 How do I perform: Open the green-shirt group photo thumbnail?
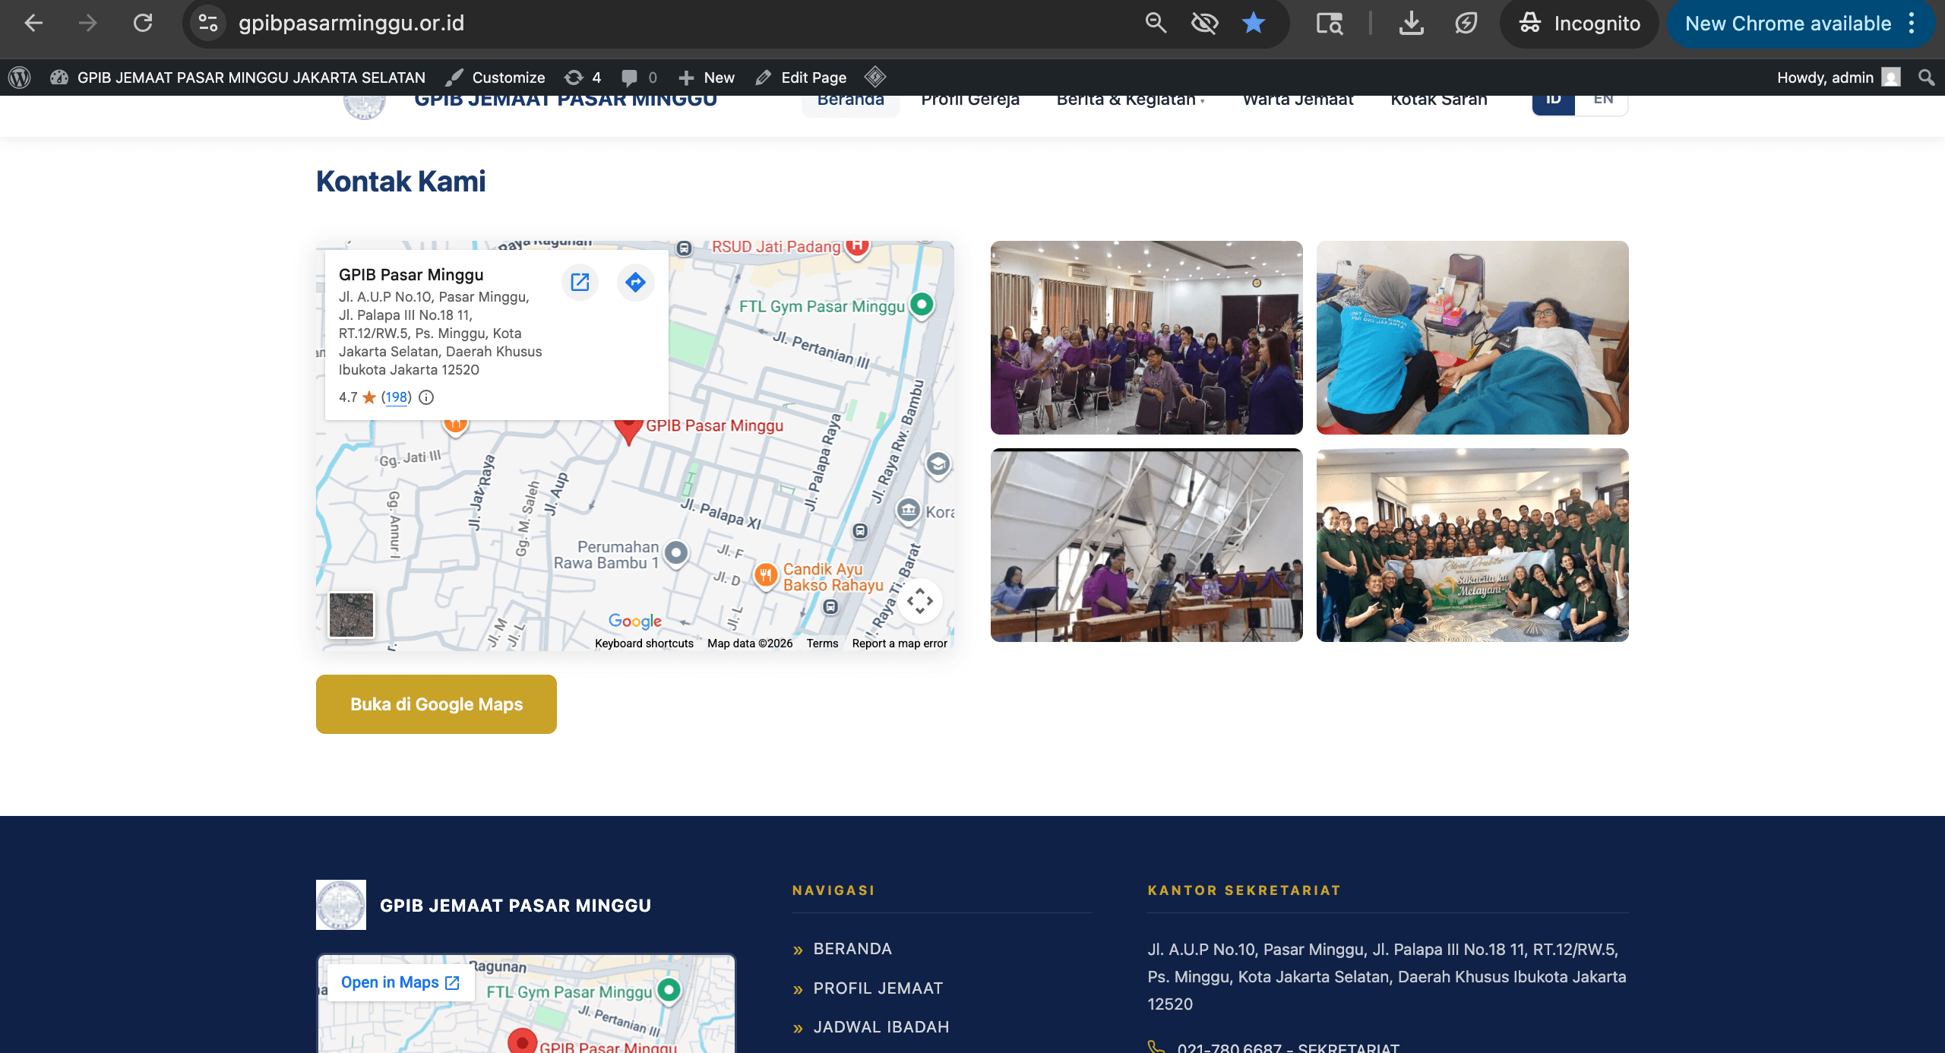1472,545
